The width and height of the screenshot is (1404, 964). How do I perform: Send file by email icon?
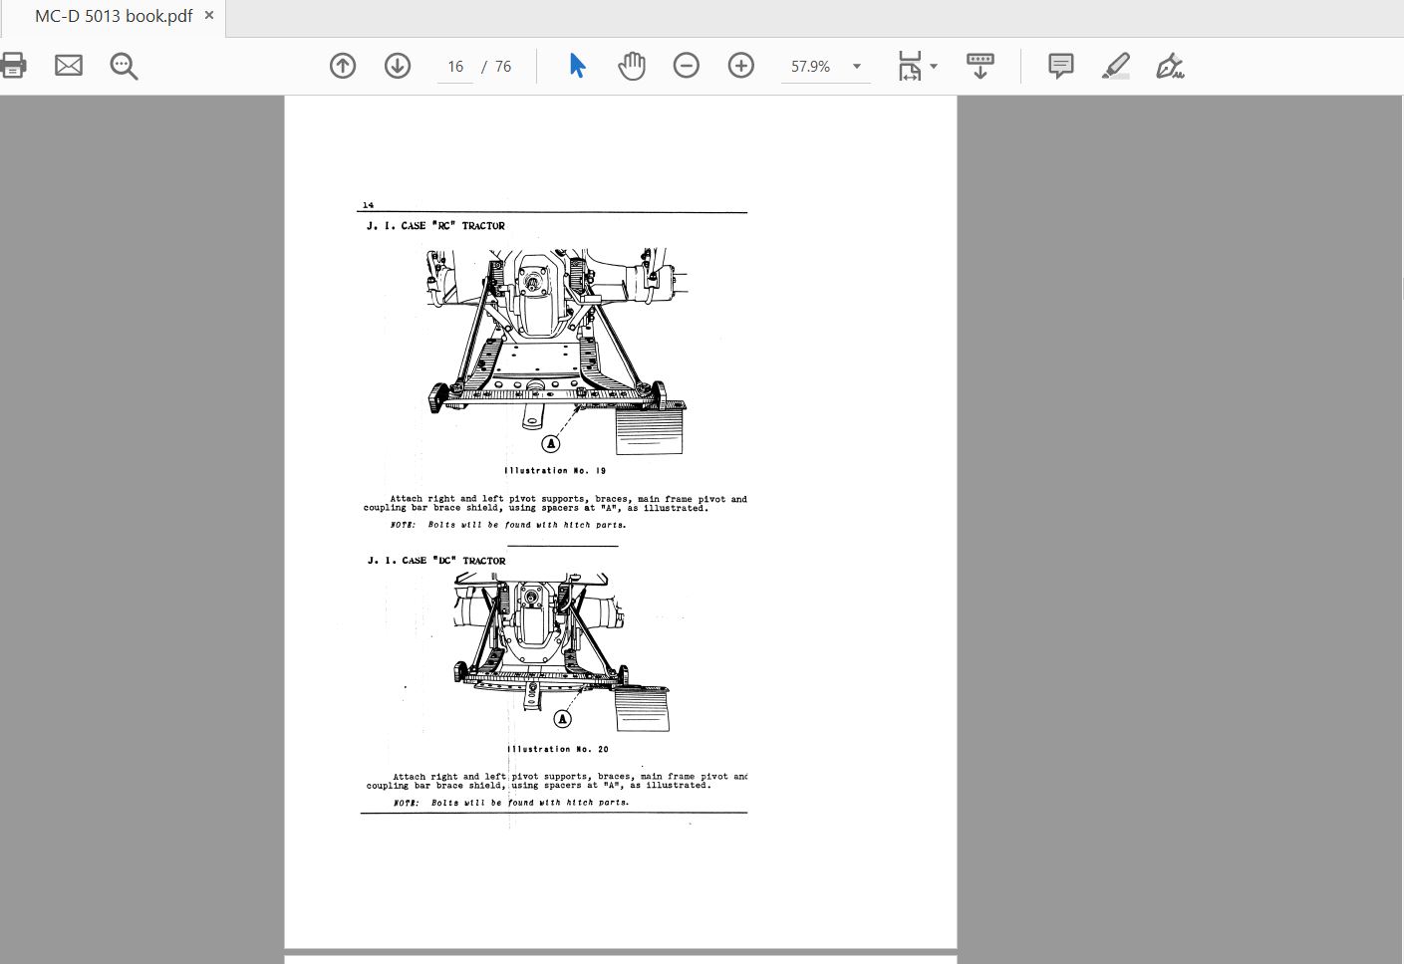click(x=69, y=66)
